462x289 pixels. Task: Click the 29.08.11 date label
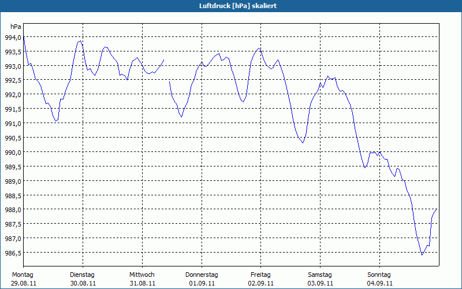click(x=24, y=283)
